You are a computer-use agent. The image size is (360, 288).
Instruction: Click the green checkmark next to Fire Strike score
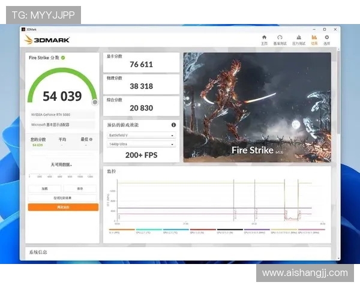coord(63,58)
